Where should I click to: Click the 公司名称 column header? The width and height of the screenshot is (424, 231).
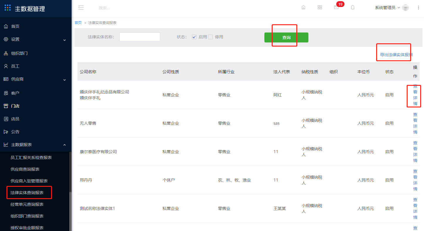(x=88, y=72)
